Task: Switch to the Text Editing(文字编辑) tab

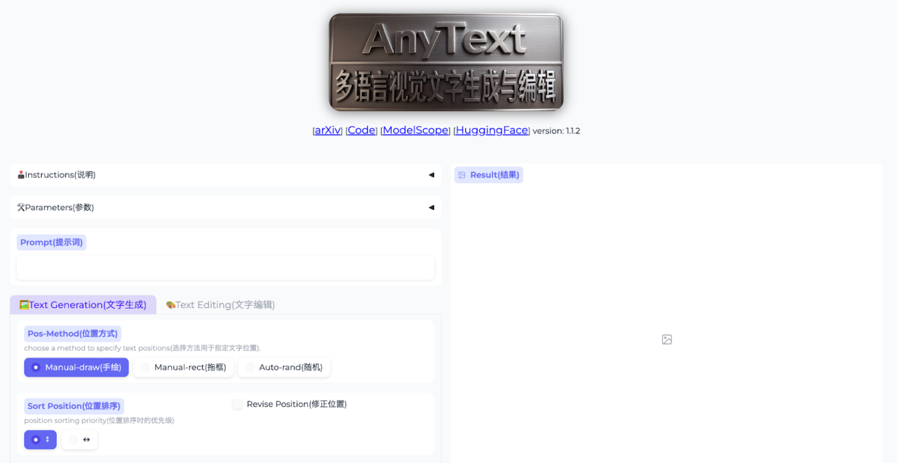Action: 219,305
